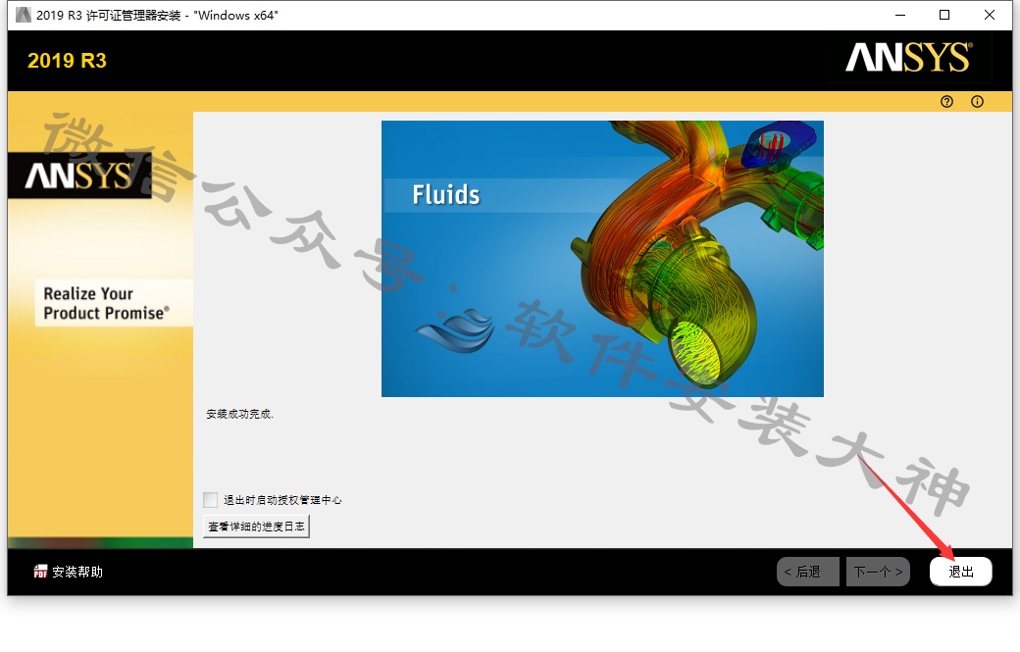1020x652 pixels.
Task: Open the info circle icon
Action: point(977,101)
